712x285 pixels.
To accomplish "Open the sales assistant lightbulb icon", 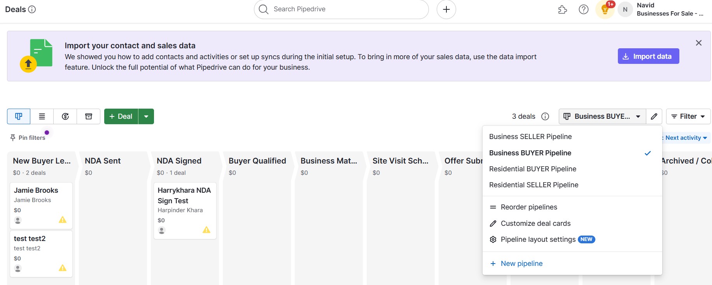I will pyautogui.click(x=605, y=9).
